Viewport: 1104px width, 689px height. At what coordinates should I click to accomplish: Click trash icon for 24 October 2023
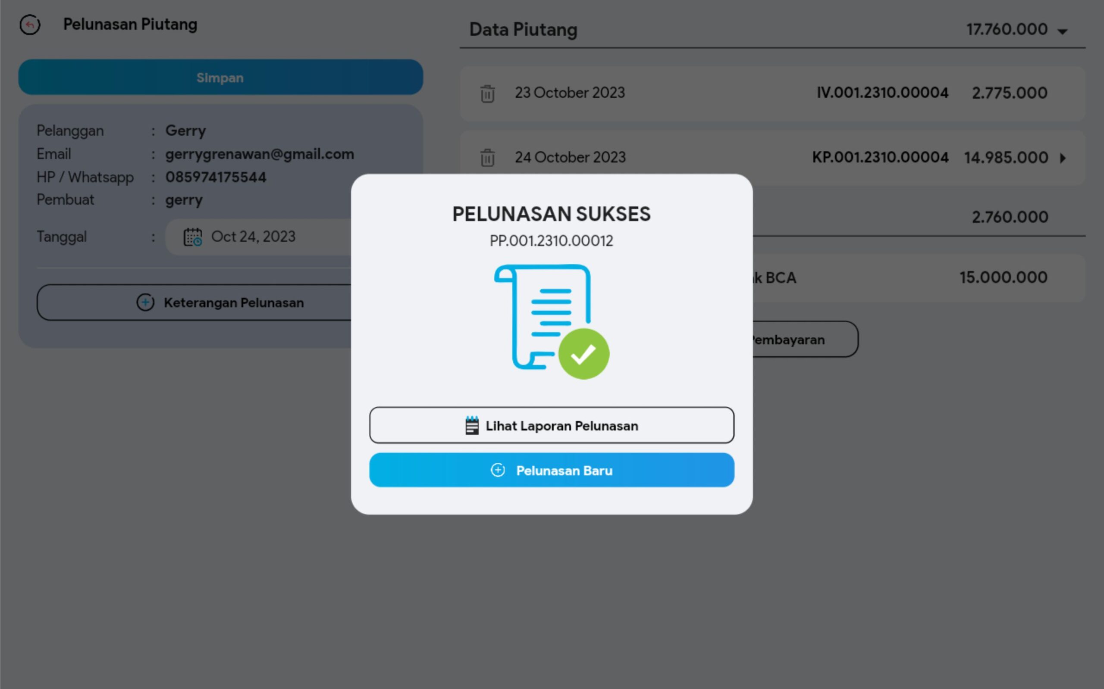(487, 158)
